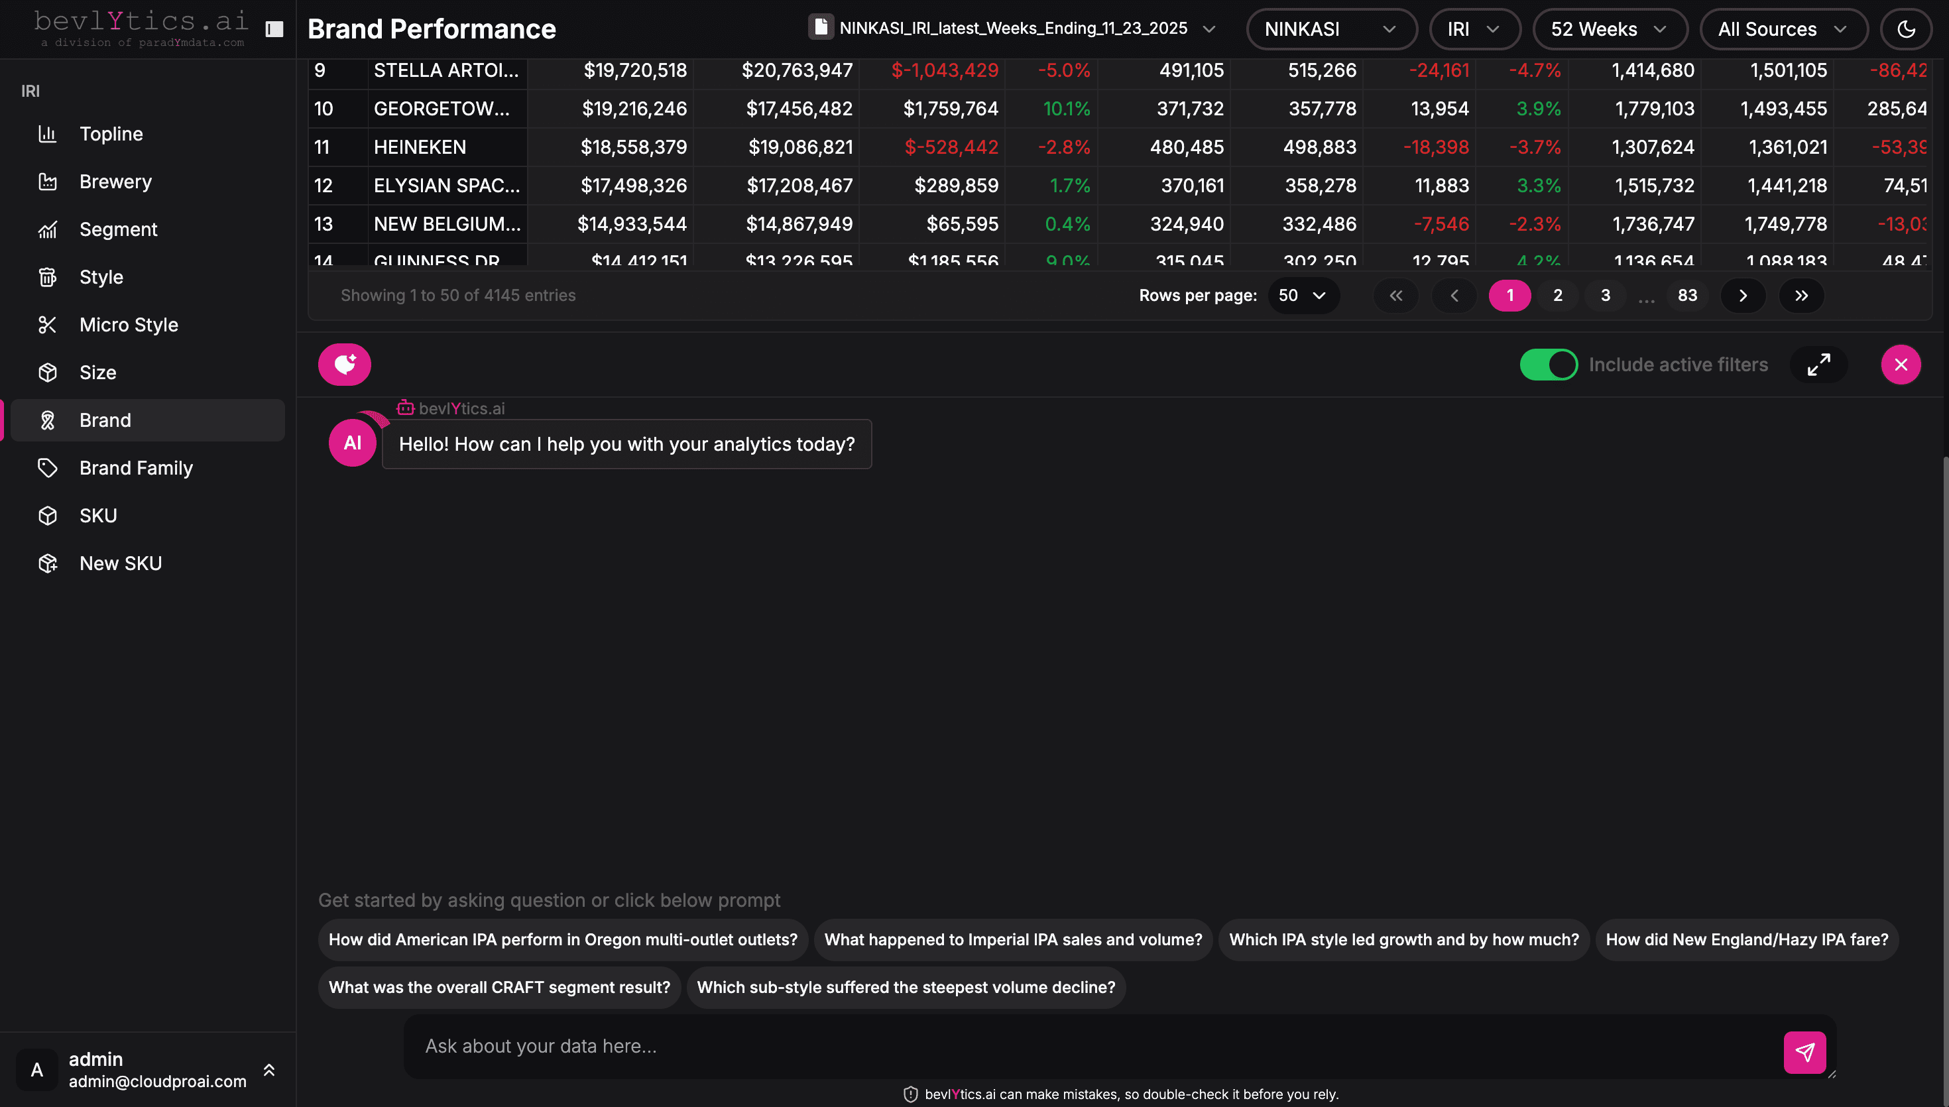Toggle dark mode moon icon
Viewport: 1949px width, 1107px height.
[1906, 29]
